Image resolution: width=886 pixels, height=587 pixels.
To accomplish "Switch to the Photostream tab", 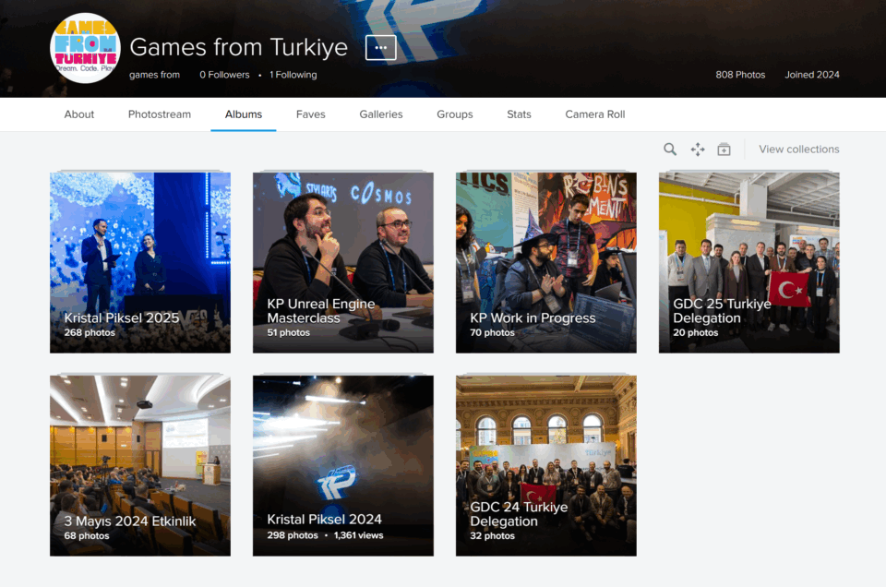I will pos(160,114).
